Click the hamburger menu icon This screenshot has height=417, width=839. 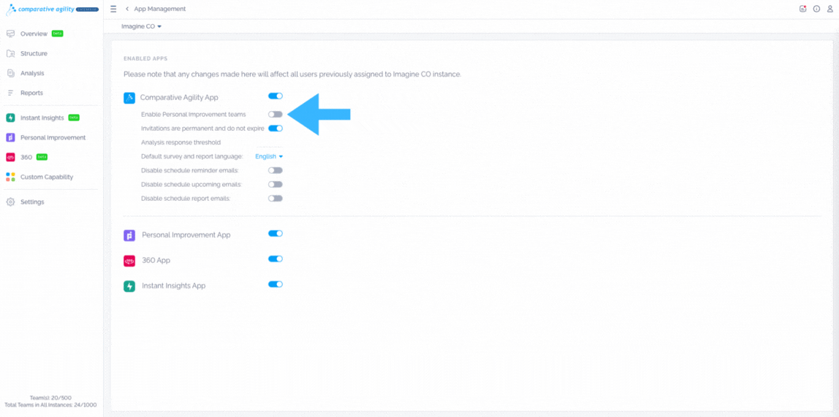coord(113,9)
